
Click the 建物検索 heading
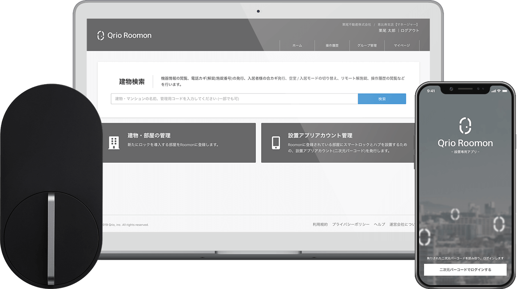(x=132, y=81)
